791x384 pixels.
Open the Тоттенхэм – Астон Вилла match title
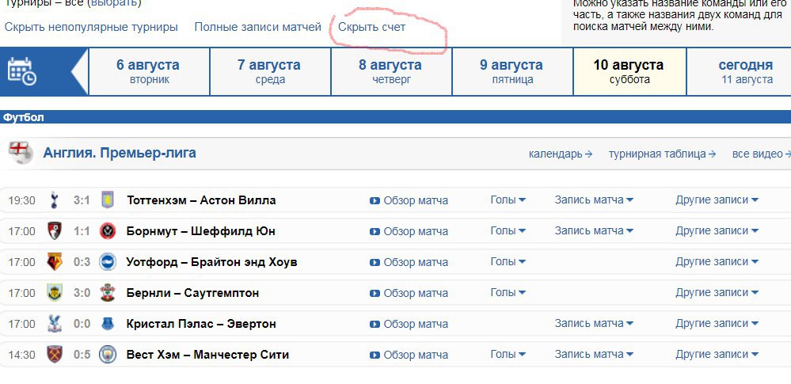(x=201, y=200)
